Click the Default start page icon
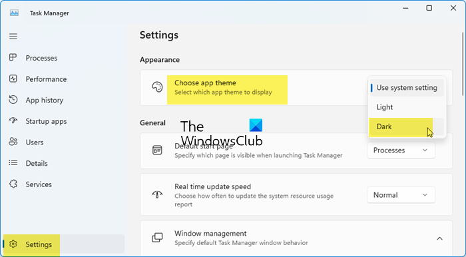 coord(157,150)
